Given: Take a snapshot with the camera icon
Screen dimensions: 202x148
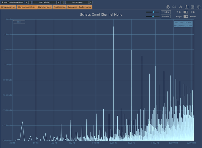Looking at the screenshot, I should click(x=187, y=7).
